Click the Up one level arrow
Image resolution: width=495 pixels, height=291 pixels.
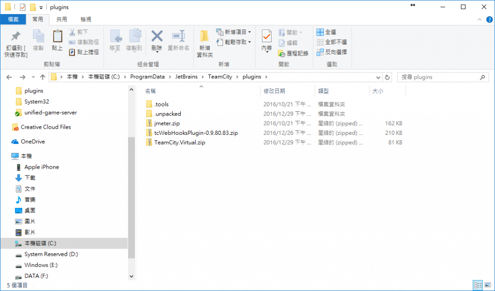tap(43, 77)
